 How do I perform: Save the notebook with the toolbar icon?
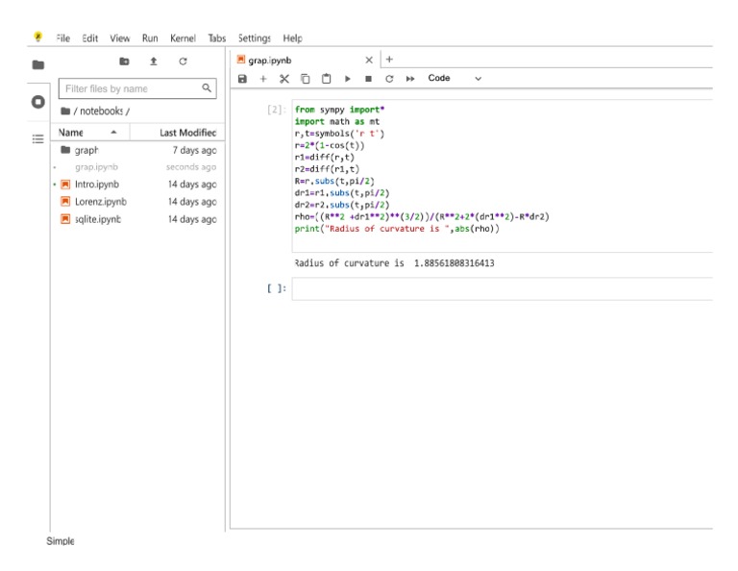pos(244,78)
